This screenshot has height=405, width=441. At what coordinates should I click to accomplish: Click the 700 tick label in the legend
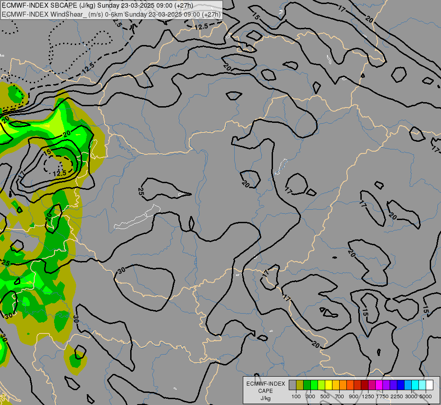[x=340, y=396]
